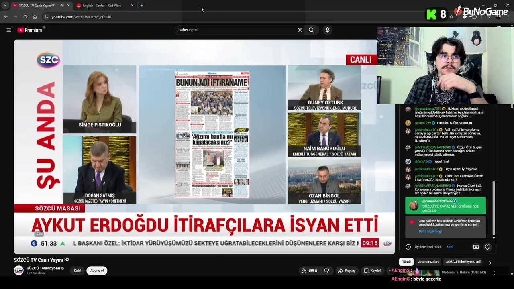Select the Tümü filter chip

pos(406,262)
